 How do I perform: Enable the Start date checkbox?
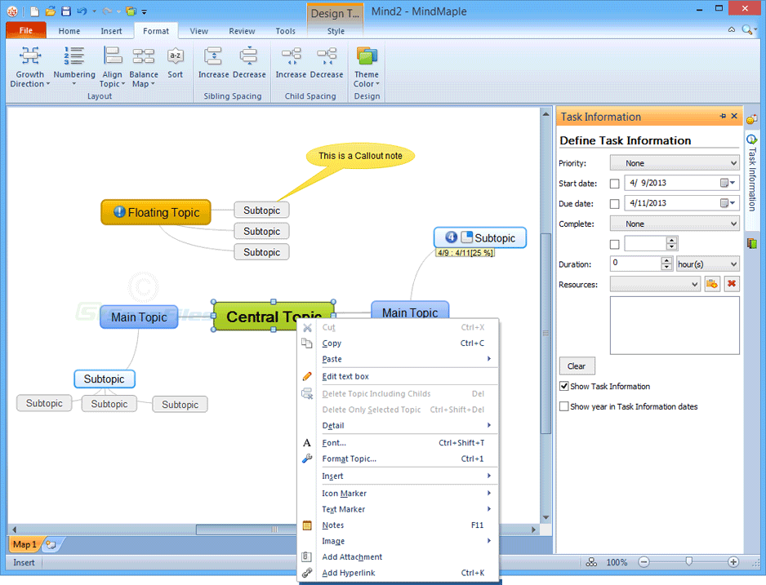pyautogui.click(x=615, y=184)
